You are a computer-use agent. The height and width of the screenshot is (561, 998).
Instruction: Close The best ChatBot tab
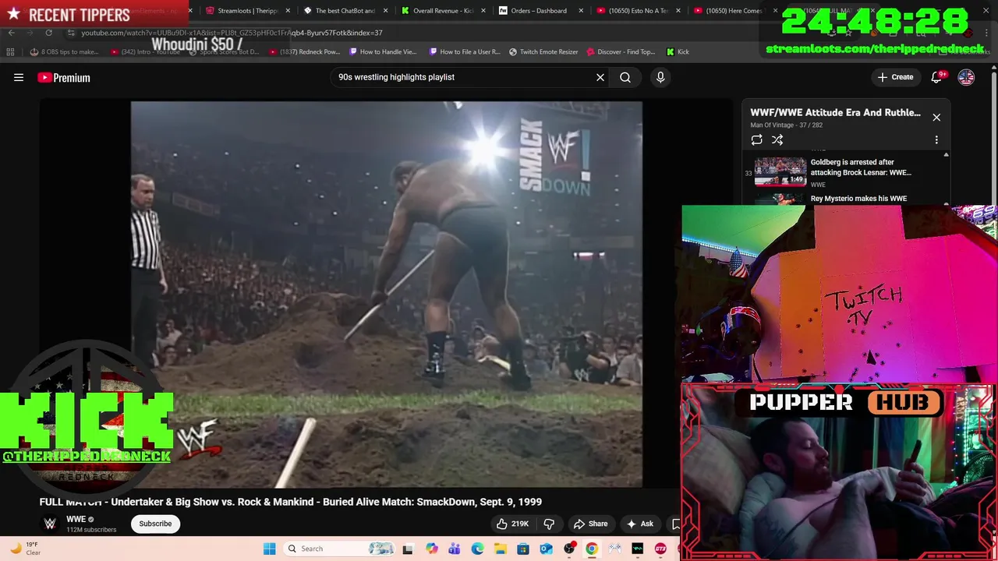click(385, 11)
